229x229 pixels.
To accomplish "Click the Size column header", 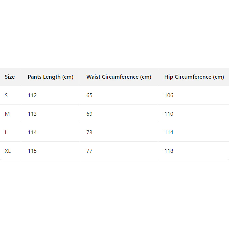I will 10,77.
